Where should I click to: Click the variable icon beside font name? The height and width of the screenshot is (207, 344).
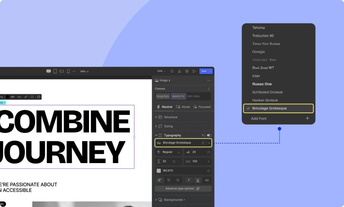coord(203,143)
